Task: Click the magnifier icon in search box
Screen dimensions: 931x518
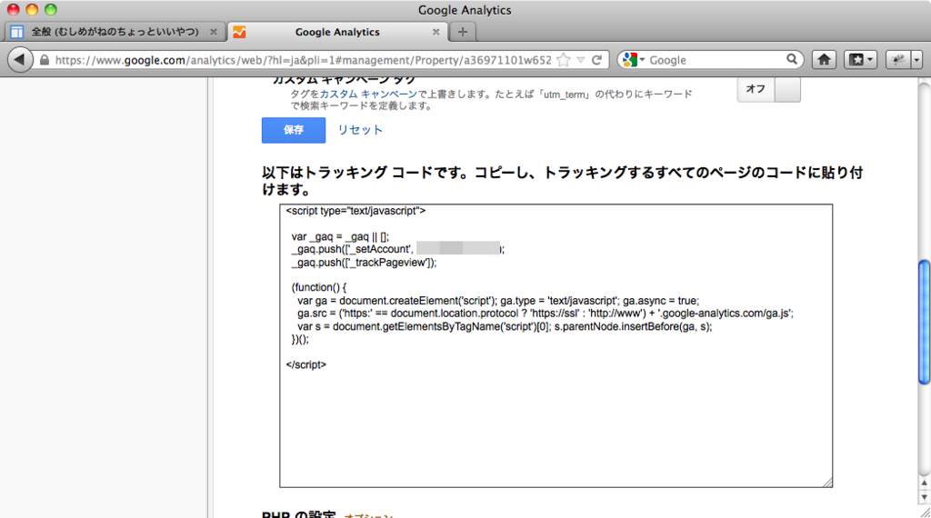Action: tap(792, 59)
